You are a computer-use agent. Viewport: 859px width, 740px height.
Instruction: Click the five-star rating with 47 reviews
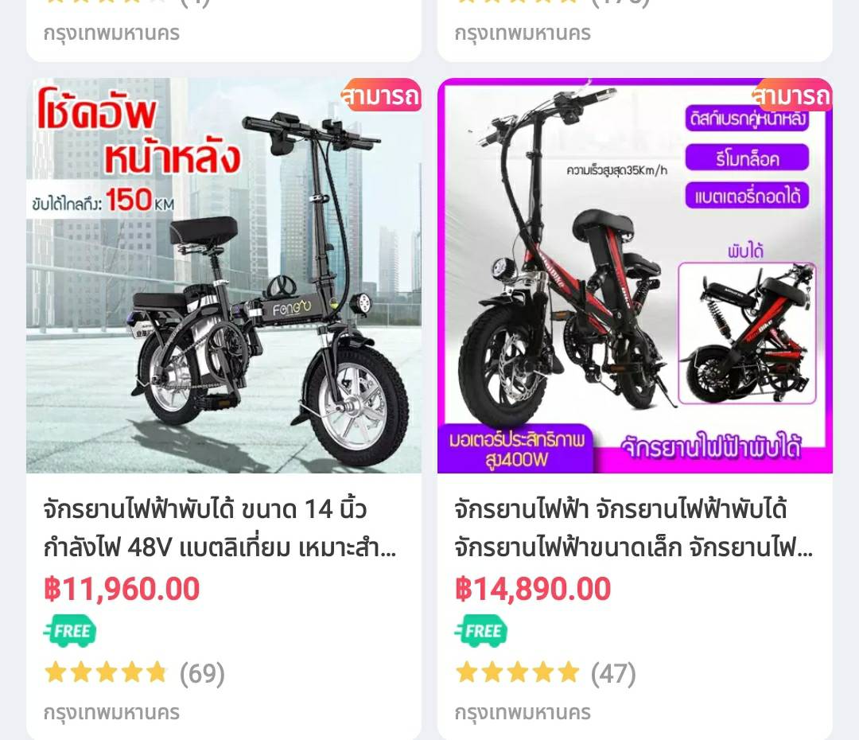pyautogui.click(x=517, y=672)
